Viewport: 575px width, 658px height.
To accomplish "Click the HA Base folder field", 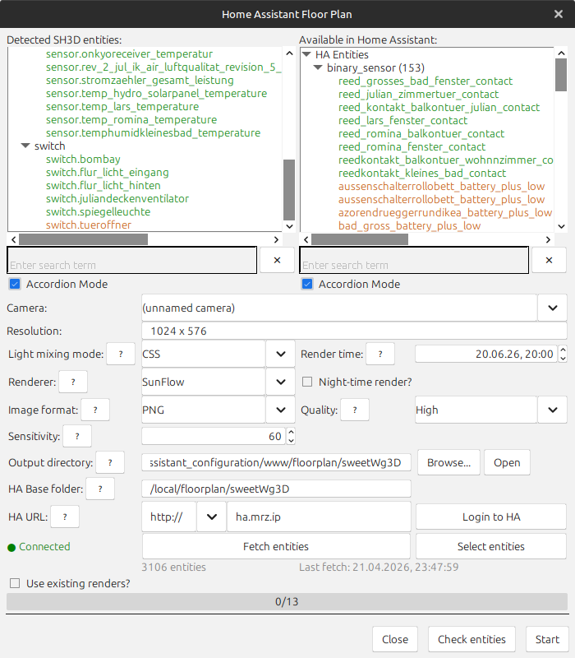I will (276, 489).
